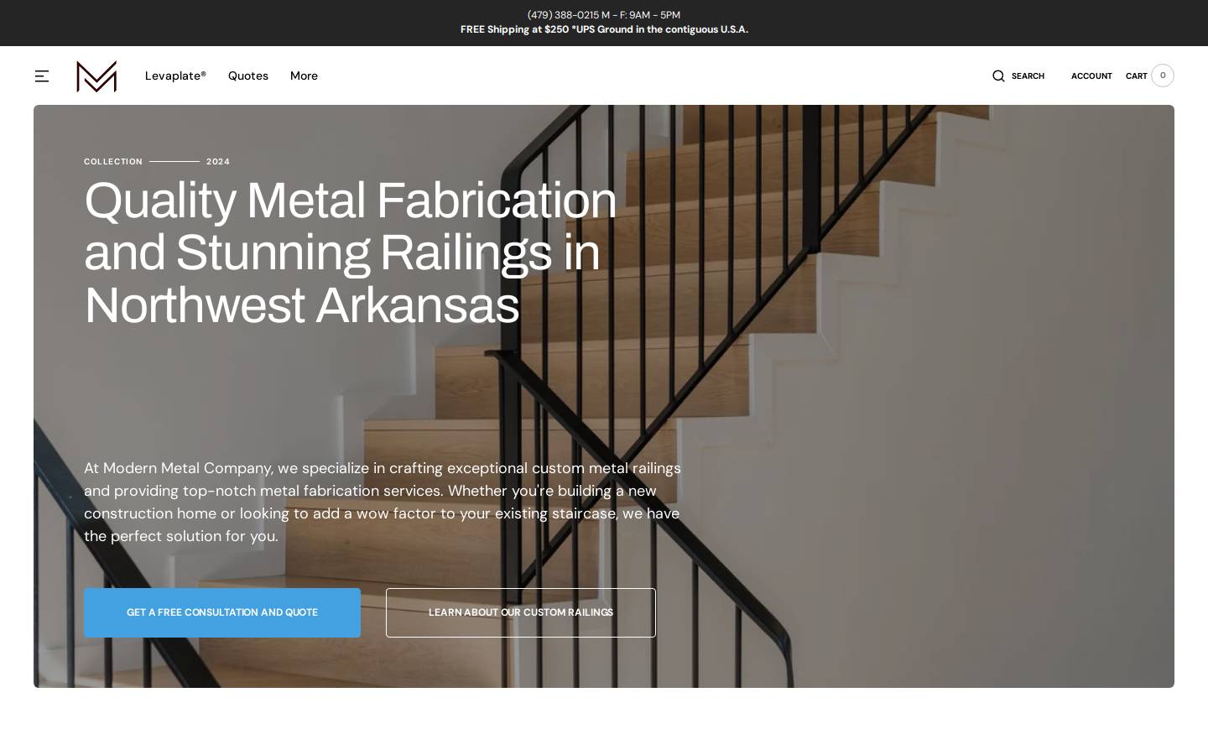Screen dimensions: 1208x755
Task: Open the Levaplate menu item
Action: coord(175,75)
